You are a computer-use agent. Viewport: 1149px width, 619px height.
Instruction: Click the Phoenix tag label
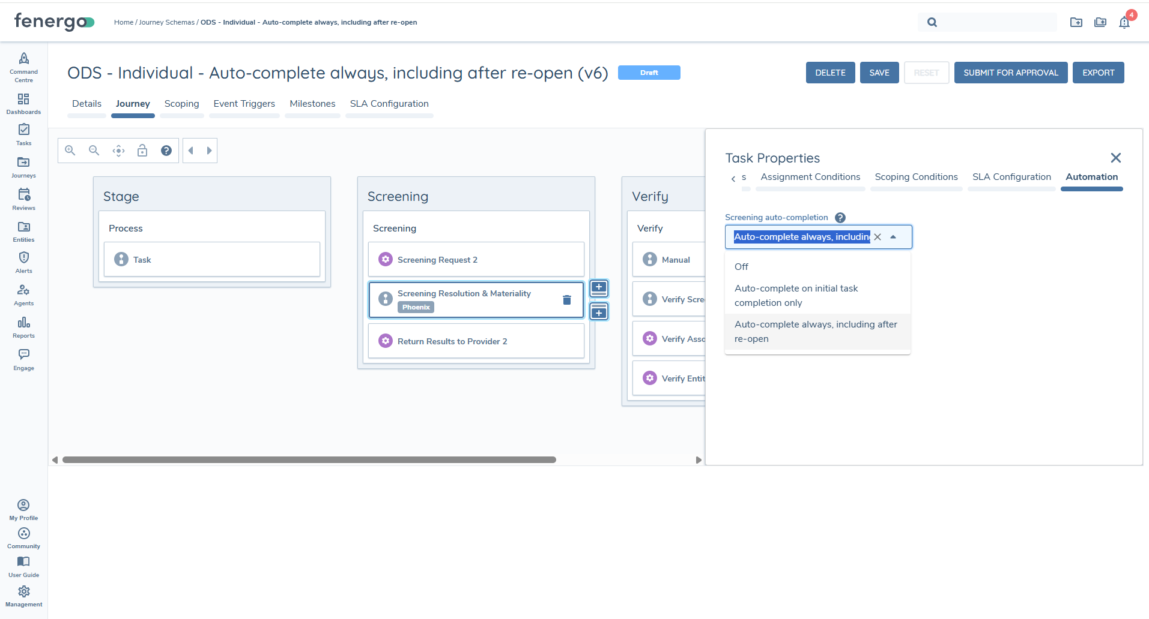tap(416, 307)
